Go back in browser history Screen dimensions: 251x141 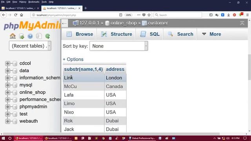coord(4,15)
